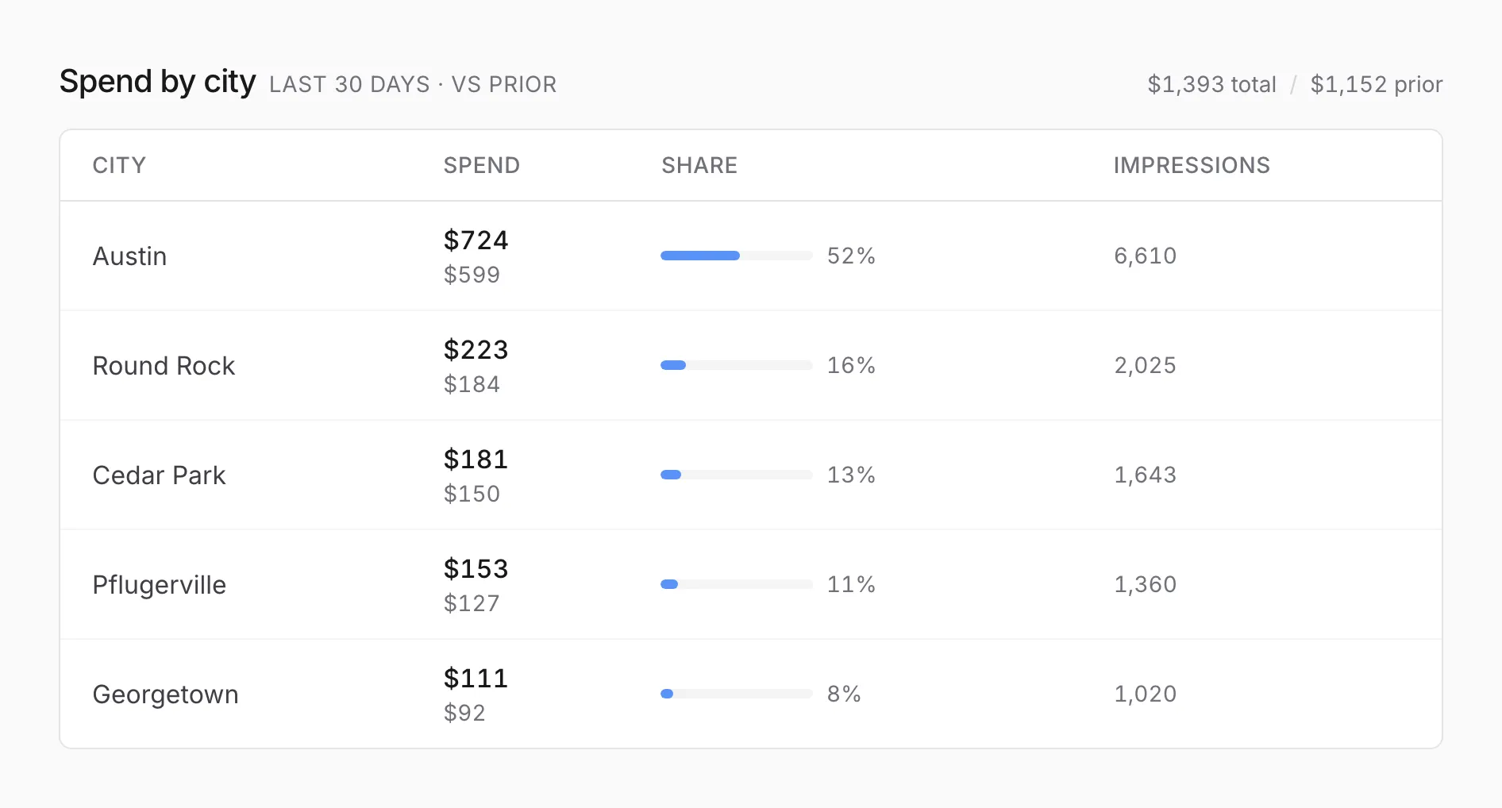Image resolution: width=1502 pixels, height=808 pixels.
Task: Click Georgetown's $111 spend value
Action: 476,678
